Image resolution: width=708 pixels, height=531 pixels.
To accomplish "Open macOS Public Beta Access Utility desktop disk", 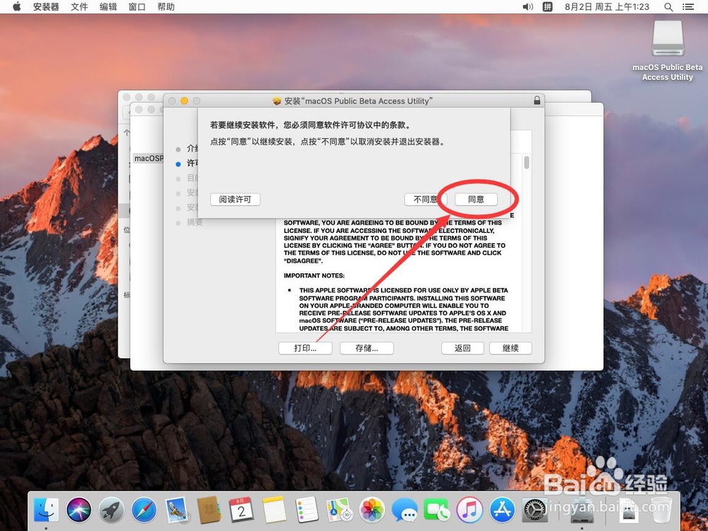I will point(668,51).
